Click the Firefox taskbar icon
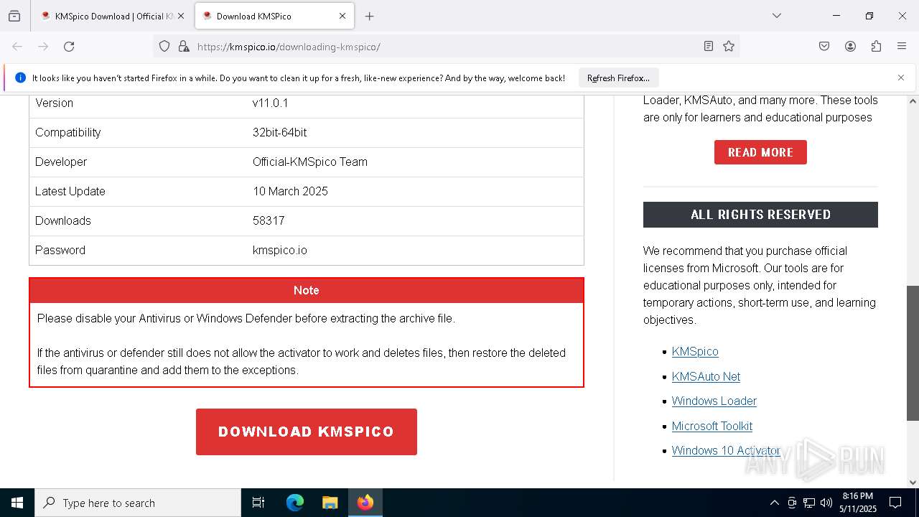 coord(365,503)
